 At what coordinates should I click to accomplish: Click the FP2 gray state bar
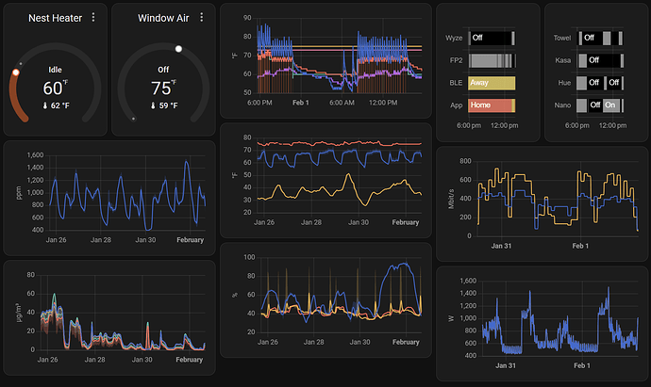(x=492, y=60)
